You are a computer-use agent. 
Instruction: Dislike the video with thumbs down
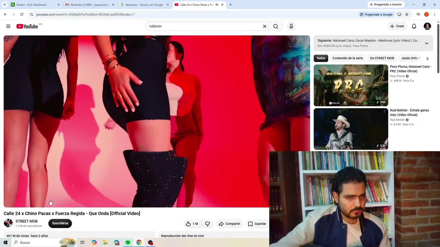tap(208, 224)
